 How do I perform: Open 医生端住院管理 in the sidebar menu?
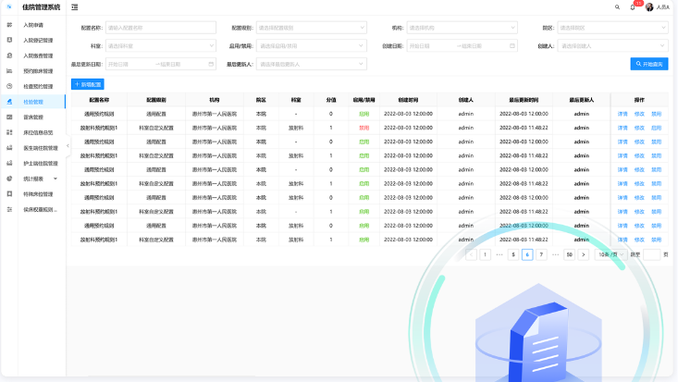coord(41,148)
